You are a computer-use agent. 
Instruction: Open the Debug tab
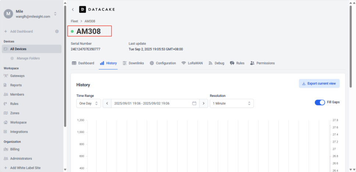(216, 63)
